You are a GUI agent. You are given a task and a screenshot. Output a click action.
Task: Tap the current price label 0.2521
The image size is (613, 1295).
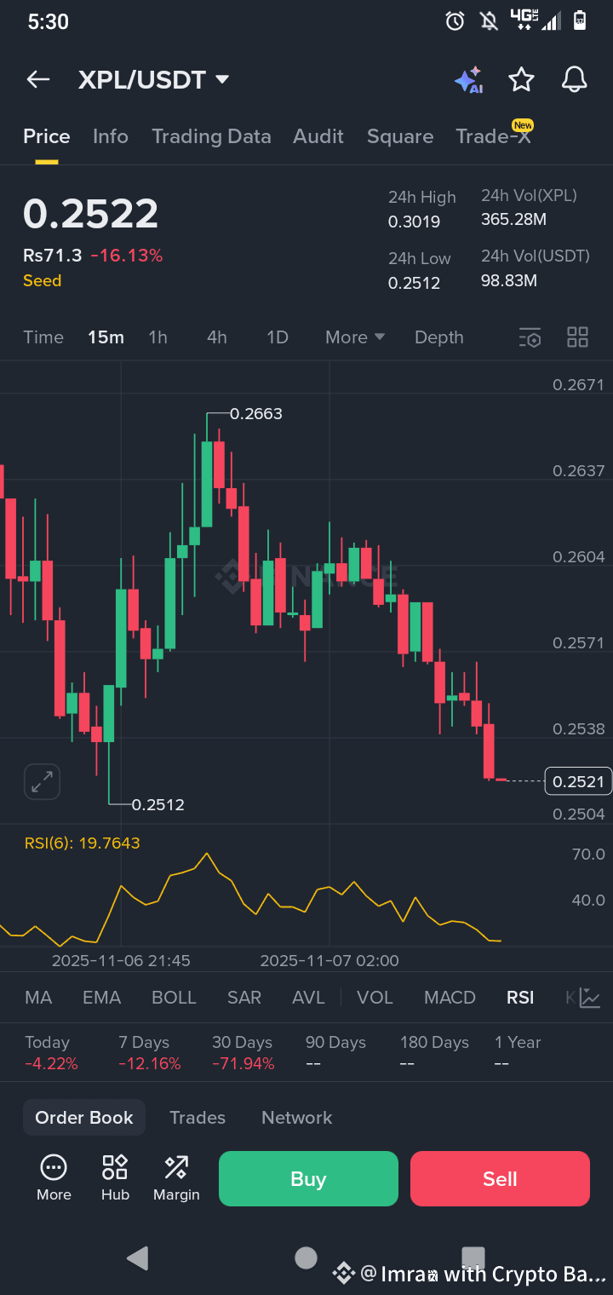578,781
